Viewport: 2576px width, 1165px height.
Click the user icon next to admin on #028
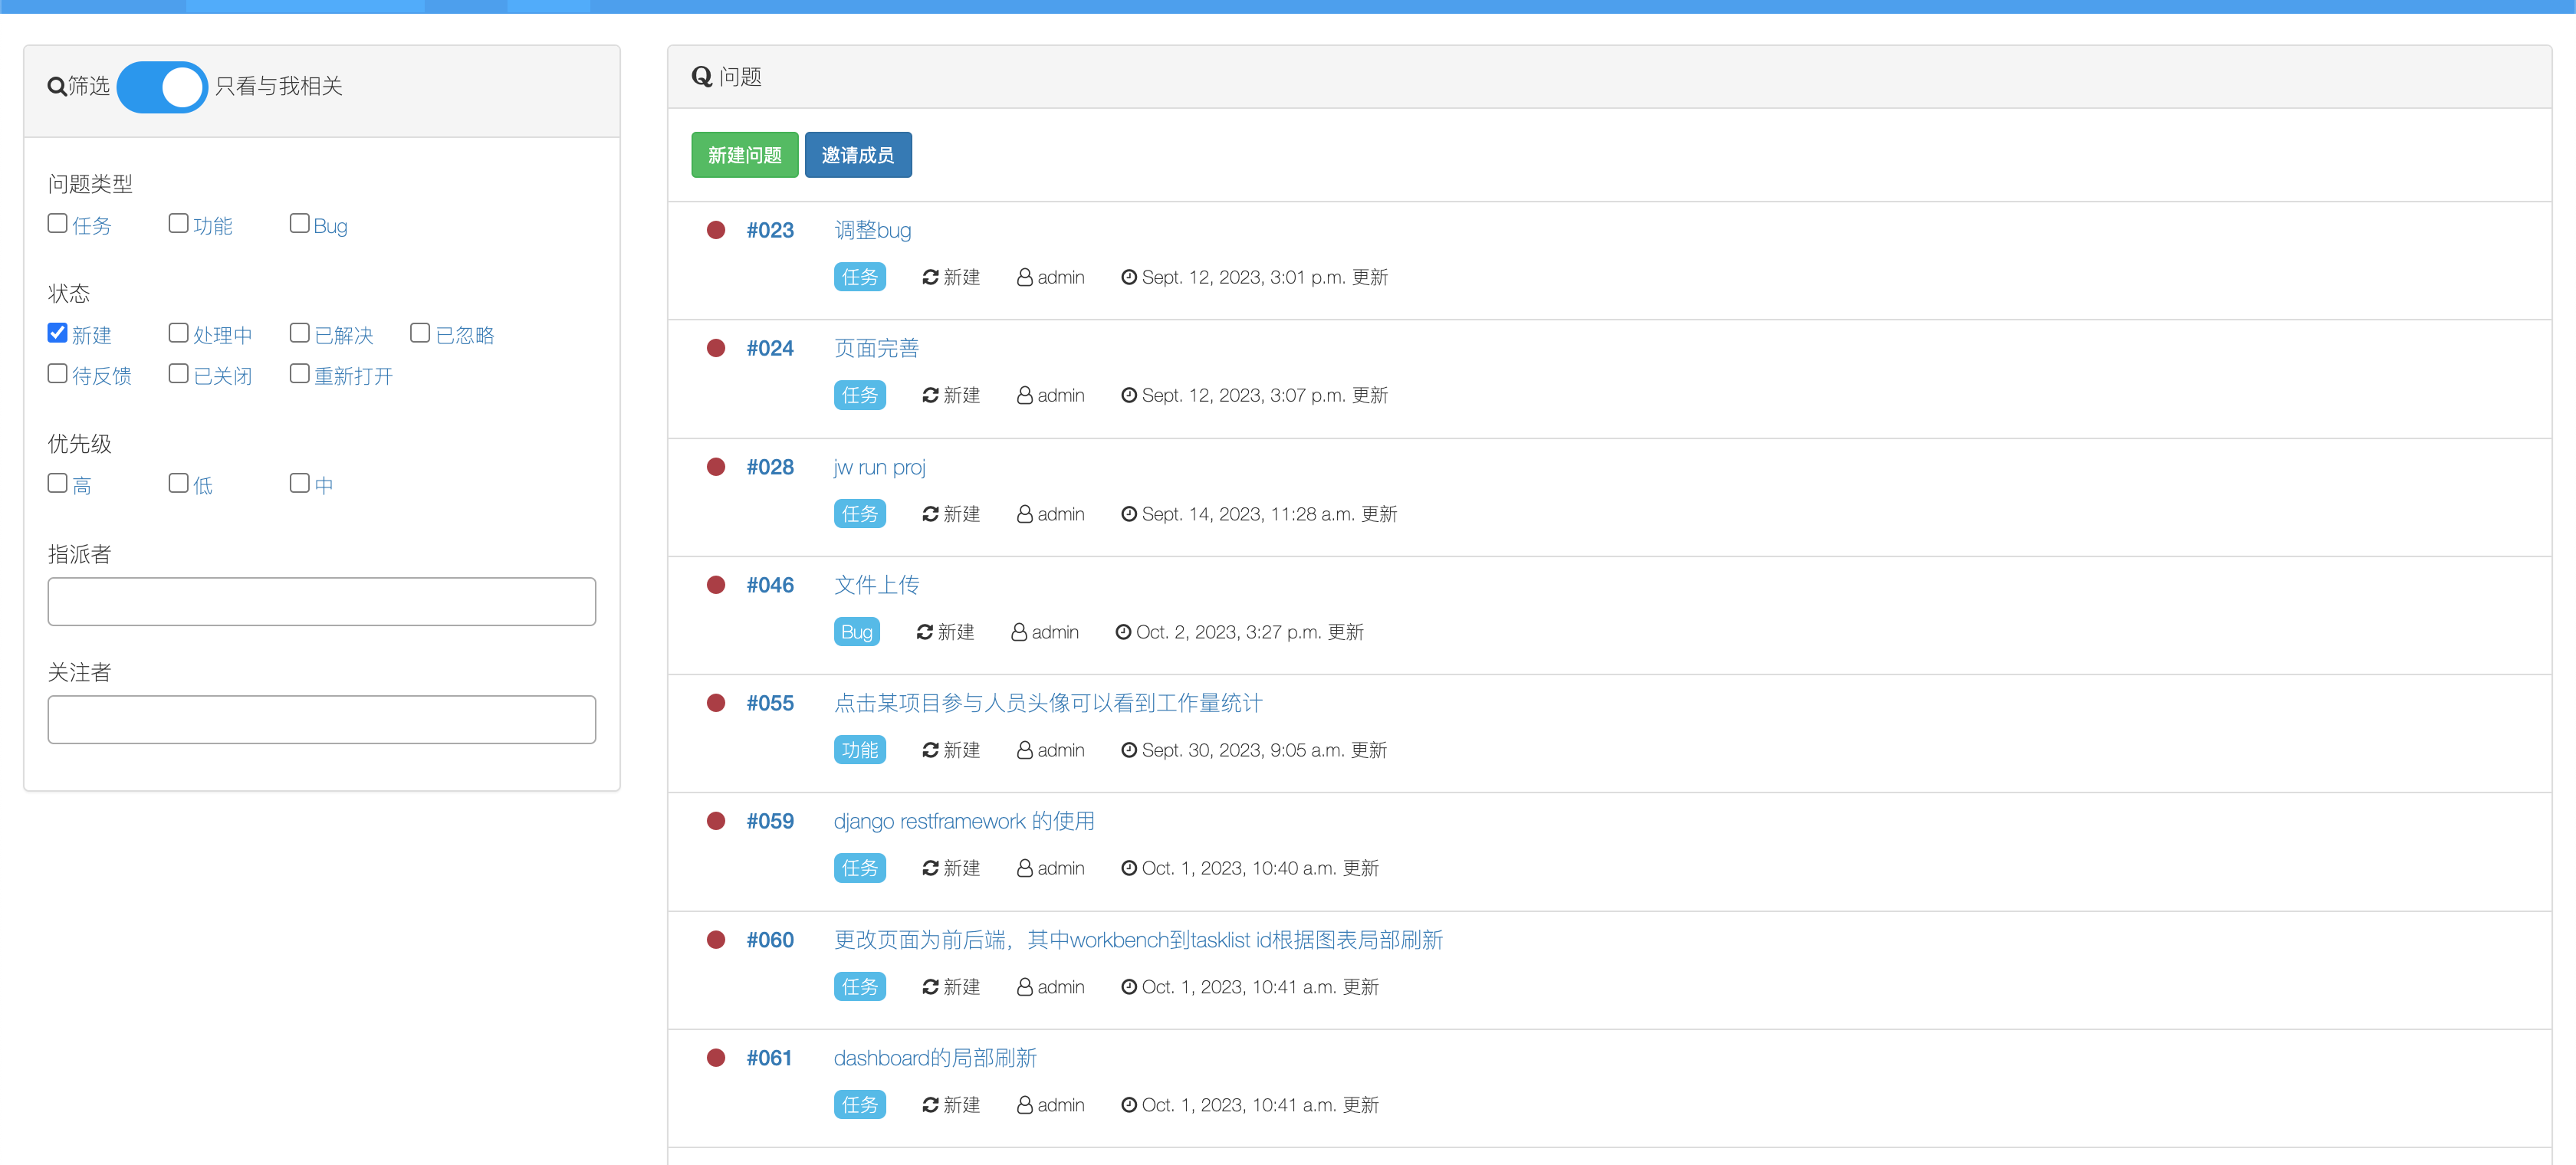pyautogui.click(x=1024, y=514)
